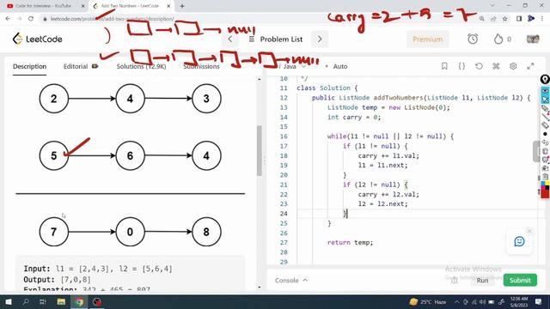
Task: Switch to the Editorial tab
Action: tap(80, 66)
